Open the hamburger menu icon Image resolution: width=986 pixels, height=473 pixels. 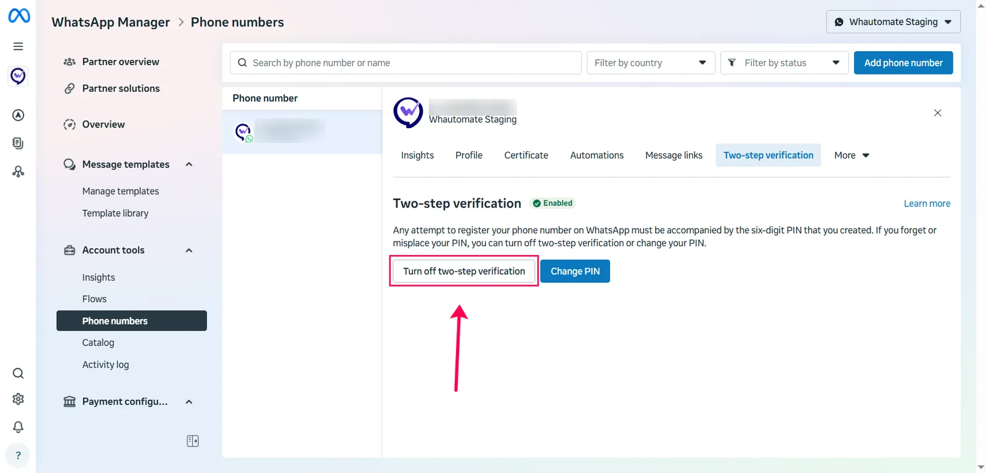click(x=18, y=46)
